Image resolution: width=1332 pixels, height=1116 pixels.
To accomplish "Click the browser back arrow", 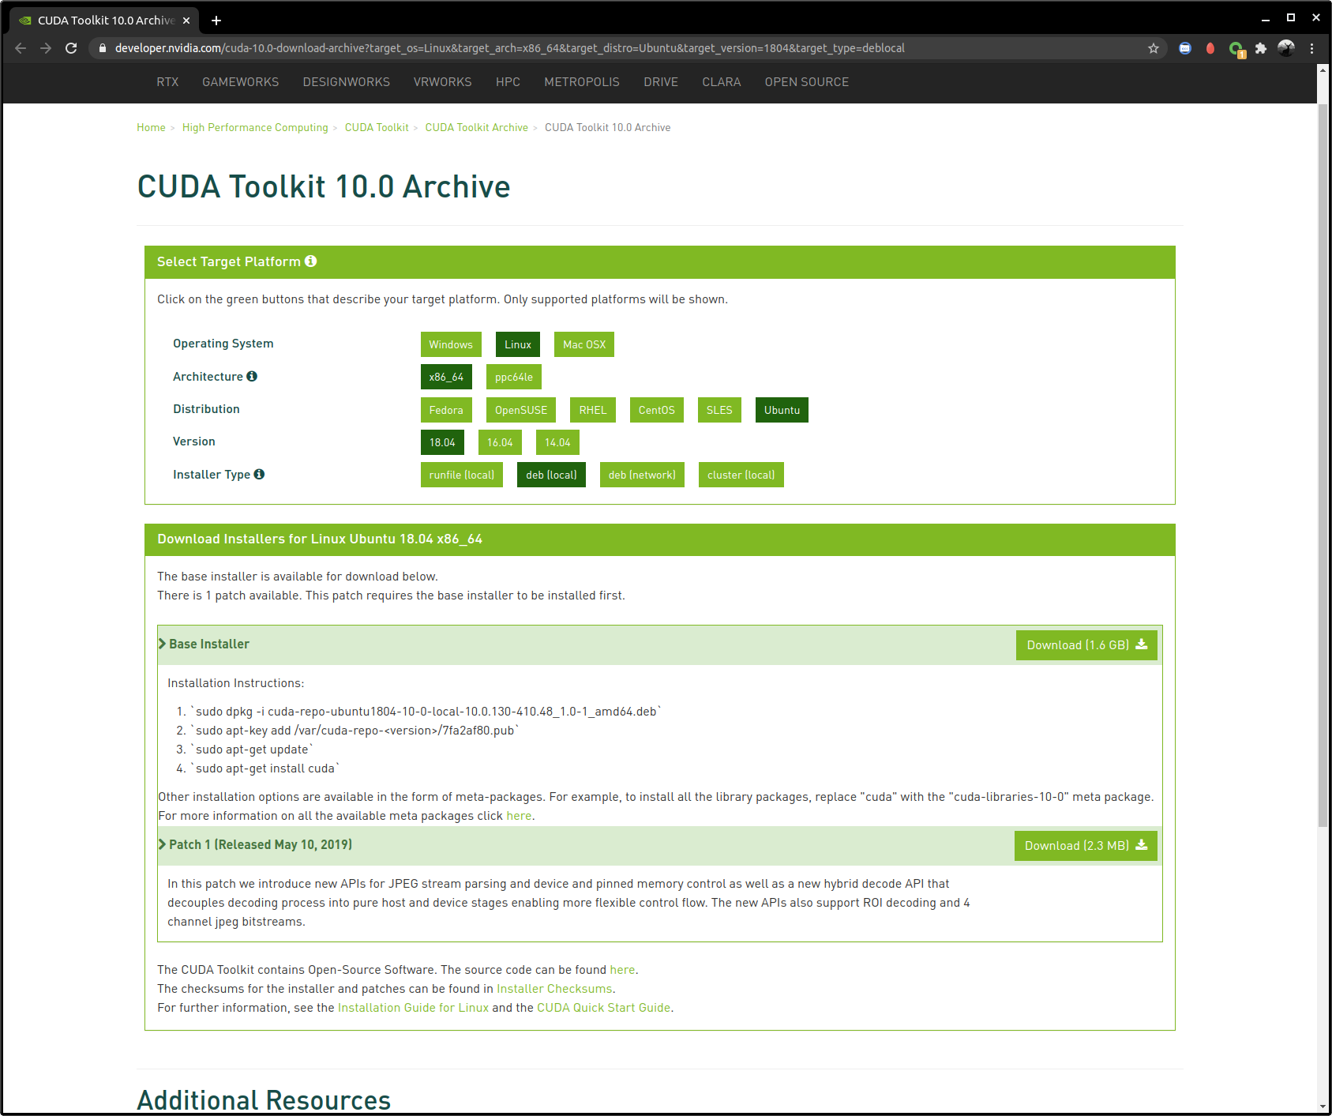I will [21, 48].
